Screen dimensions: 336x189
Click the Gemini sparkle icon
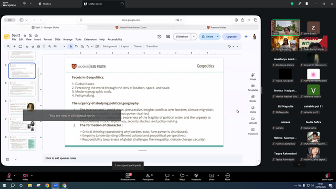[x=246, y=37]
